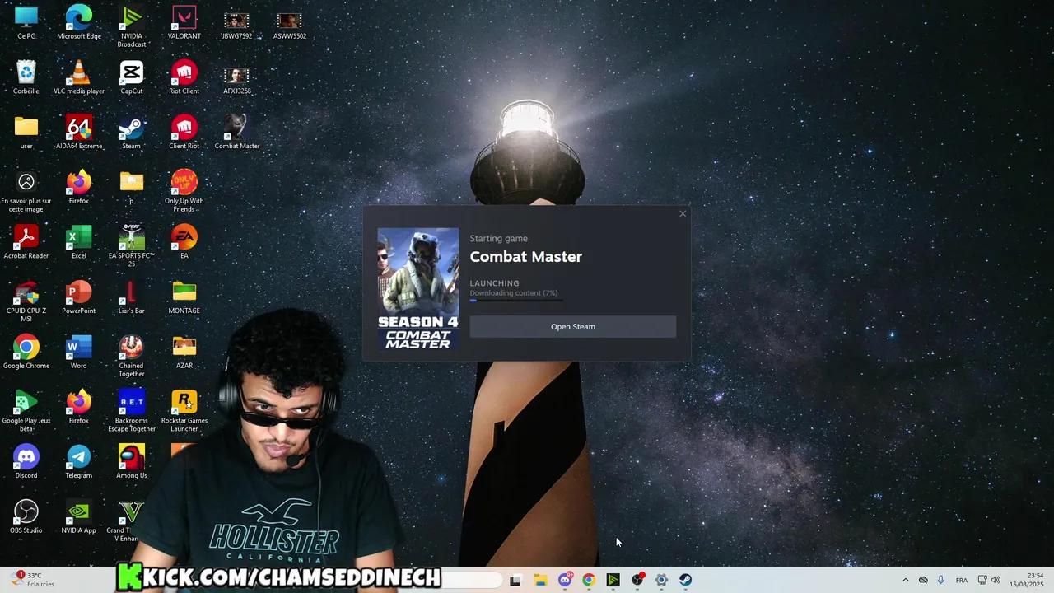The height and width of the screenshot is (593, 1054).
Task: Select Only Up With Friends desktop icon
Action: [184, 191]
